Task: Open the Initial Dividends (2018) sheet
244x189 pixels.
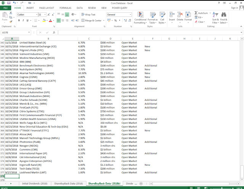Action: (x=35, y=184)
